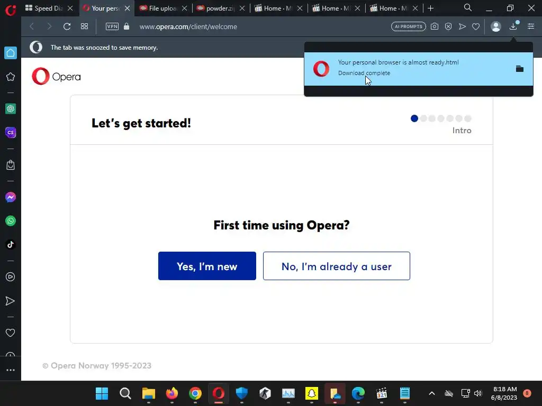Open ChatGPT in the sidebar
Screen dimensions: 542x406
coord(11,109)
